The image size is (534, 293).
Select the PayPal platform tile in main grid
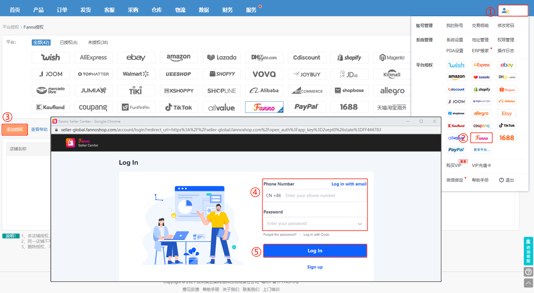[x=307, y=107]
